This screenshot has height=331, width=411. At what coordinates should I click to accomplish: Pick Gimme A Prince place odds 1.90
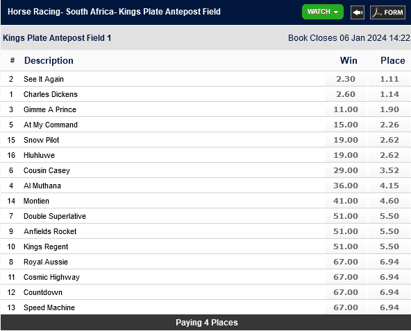coord(389,109)
